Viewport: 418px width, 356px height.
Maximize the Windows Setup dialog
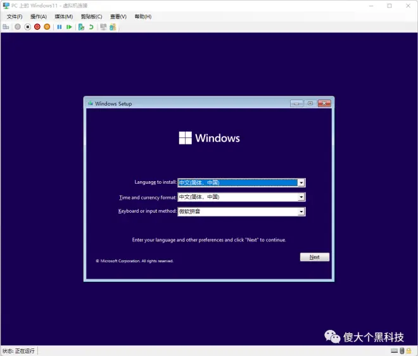310,103
